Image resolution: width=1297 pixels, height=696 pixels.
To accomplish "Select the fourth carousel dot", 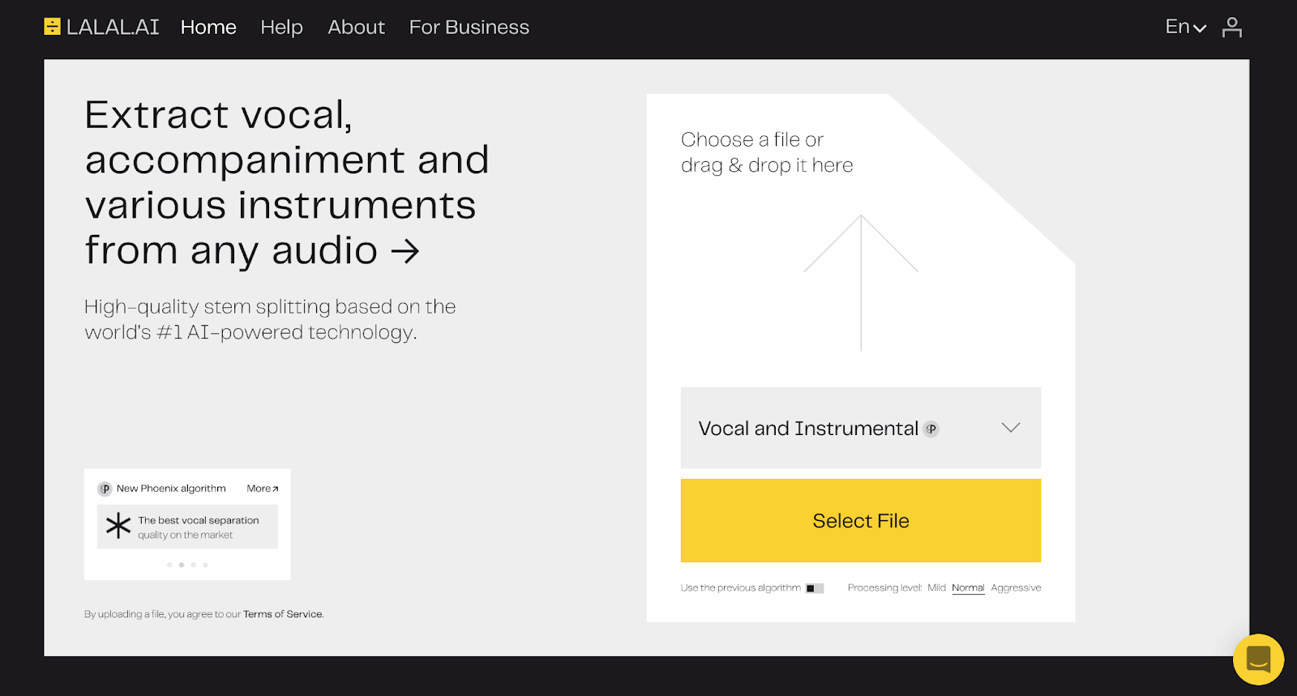I will 205,565.
